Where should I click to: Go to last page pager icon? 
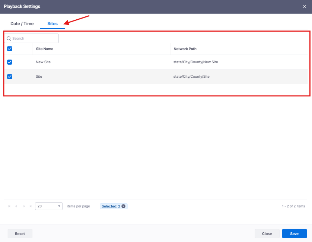[x=31, y=206]
